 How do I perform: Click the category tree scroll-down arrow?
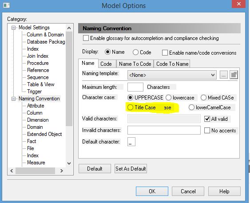click(x=69, y=163)
